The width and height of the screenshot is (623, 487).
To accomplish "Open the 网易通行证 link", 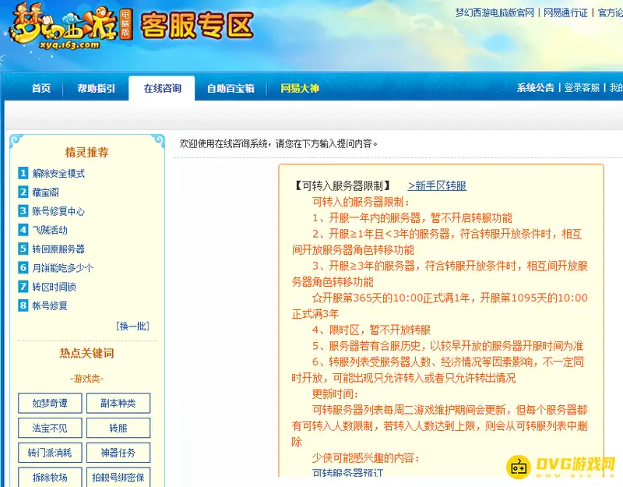I will (x=565, y=12).
